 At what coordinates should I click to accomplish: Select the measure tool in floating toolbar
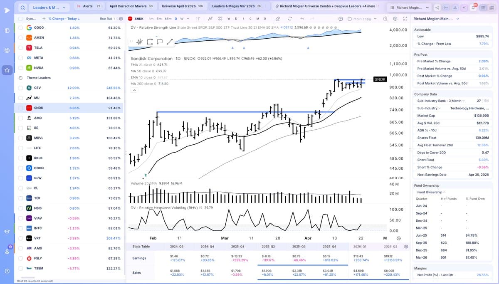(139, 42)
